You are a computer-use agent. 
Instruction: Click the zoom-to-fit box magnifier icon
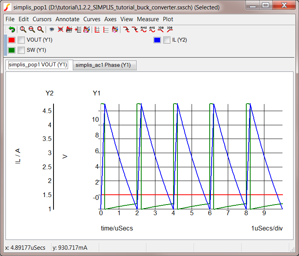tap(40, 29)
